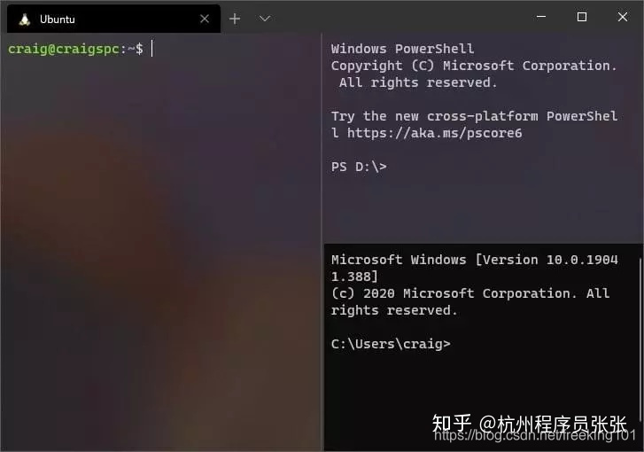Open the https://aka.ms/pscore6 link

(435, 133)
